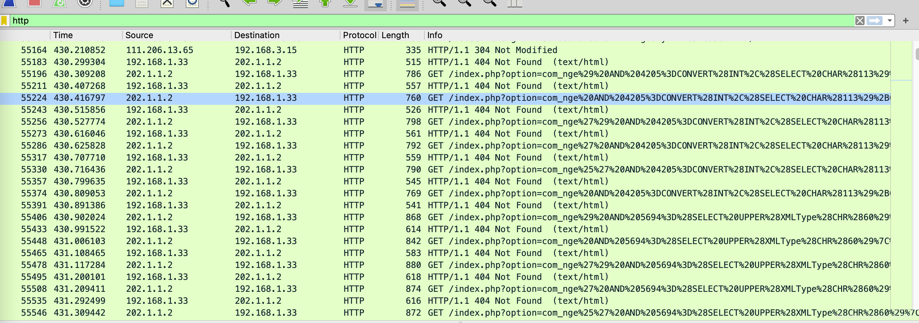Select packet 55330 GET request

445,169
